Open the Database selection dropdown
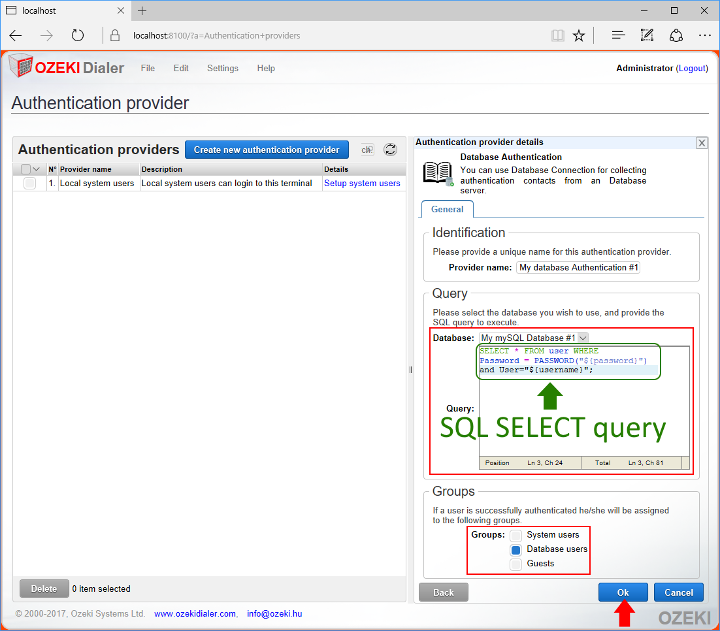Screen dimensions: 720x631 tap(583, 338)
